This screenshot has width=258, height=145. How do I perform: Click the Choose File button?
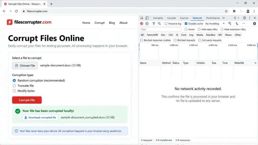coord(25,65)
